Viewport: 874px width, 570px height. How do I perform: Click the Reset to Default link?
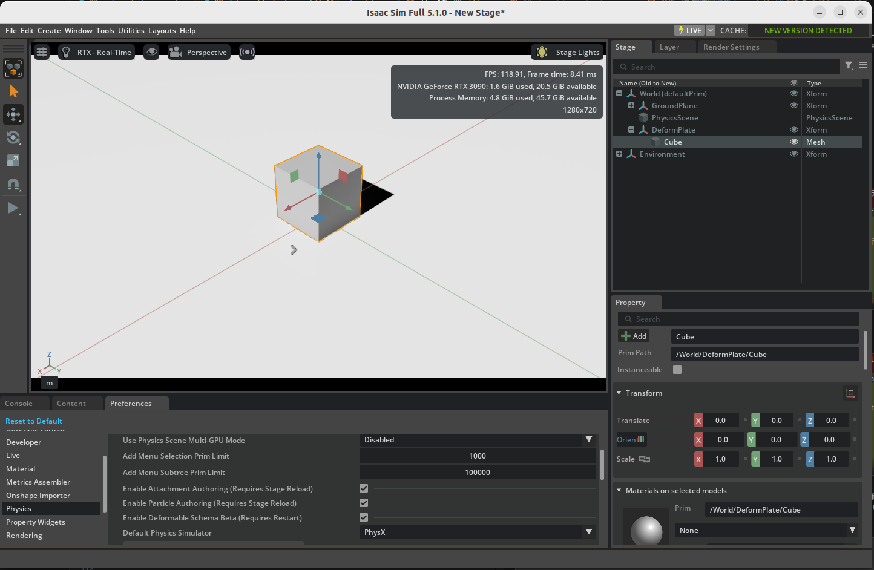[x=33, y=421]
